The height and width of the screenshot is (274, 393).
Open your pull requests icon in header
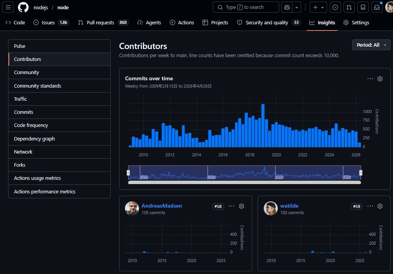coord(349,7)
